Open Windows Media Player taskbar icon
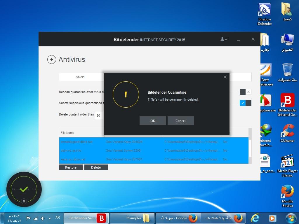 click(x=272, y=218)
